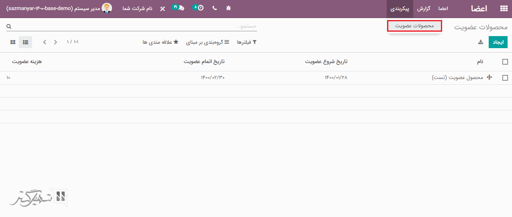The height and width of the screenshot is (217, 512).
Task: Click the جستجو search input field
Action: 133,26
